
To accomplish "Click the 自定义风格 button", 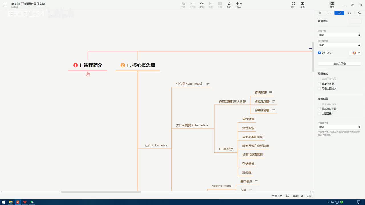I will (339, 63).
